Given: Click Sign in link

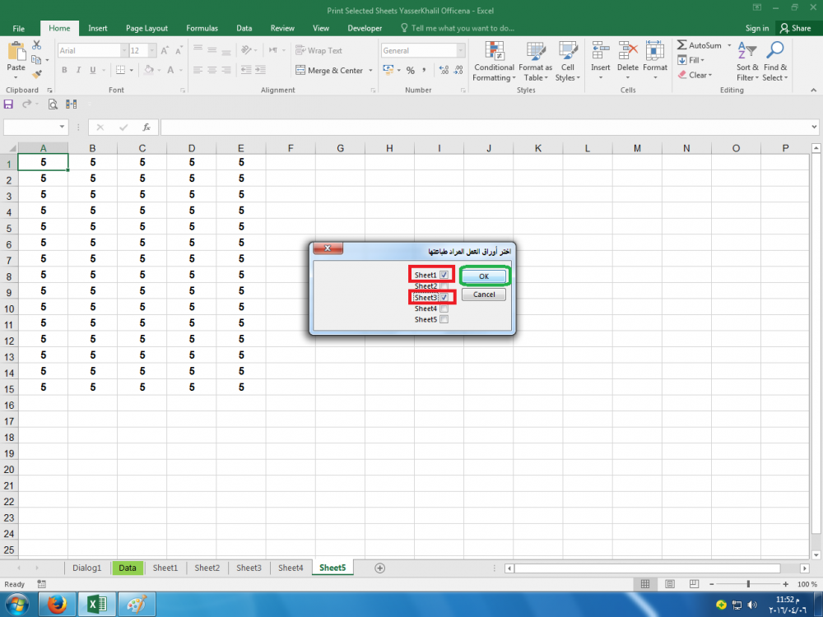Looking at the screenshot, I should [757, 28].
